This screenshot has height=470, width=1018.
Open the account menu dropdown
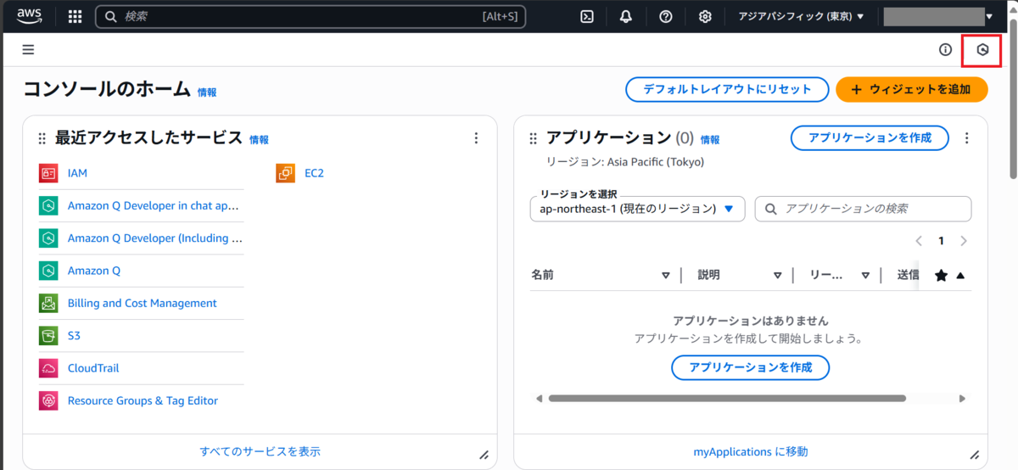[x=938, y=16]
